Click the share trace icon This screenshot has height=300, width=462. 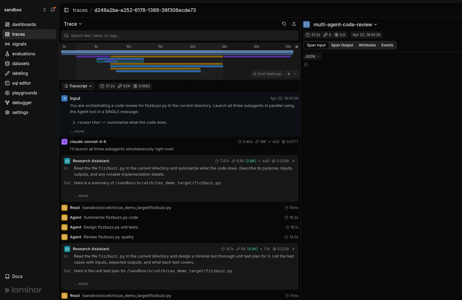(x=294, y=24)
